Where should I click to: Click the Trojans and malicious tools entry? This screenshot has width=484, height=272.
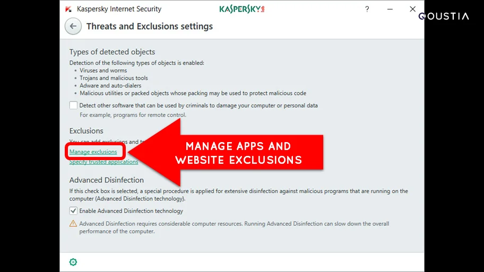[x=114, y=78]
